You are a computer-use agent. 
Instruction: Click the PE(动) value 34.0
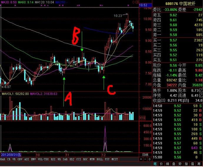tap(199, 100)
